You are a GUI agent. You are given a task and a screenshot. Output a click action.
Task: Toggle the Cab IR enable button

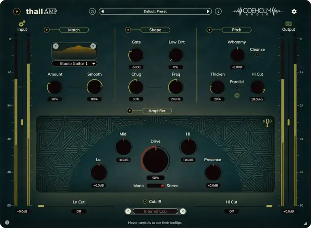coord(145,202)
